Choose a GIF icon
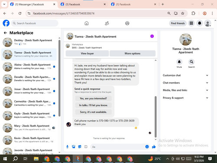The height and width of the screenshot is (163, 217). tap(86, 147)
